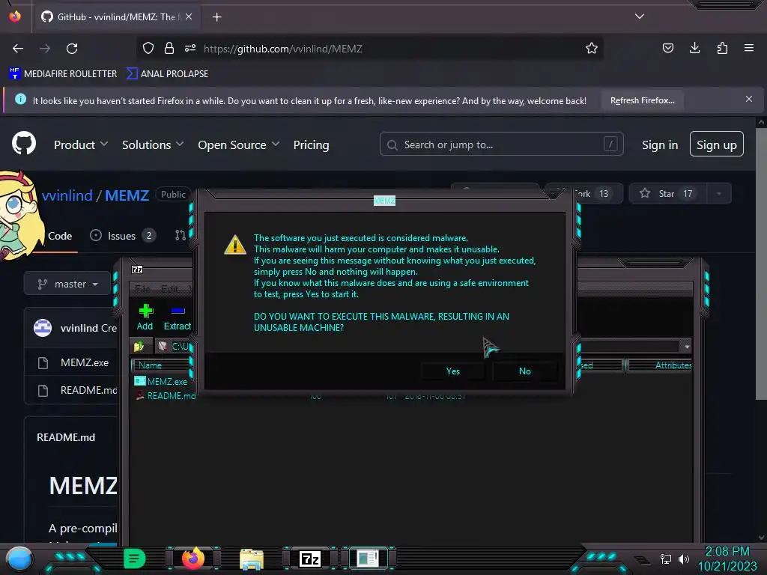Open the tracking protection shield icon

pos(148,48)
